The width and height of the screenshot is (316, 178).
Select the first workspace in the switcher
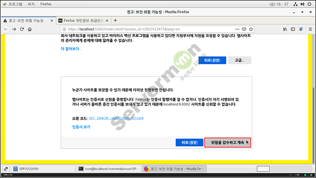pos(263,169)
